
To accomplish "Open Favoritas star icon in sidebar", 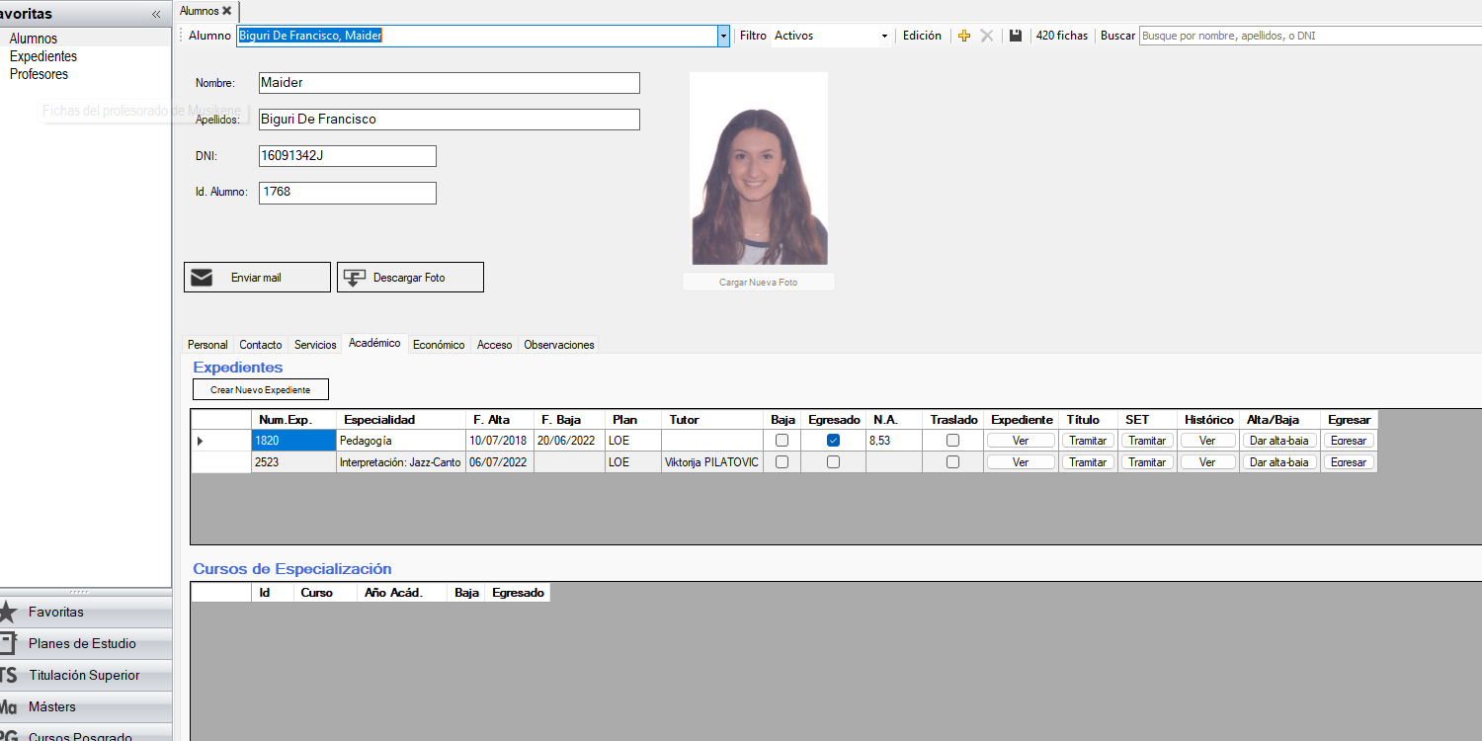I will point(8,612).
